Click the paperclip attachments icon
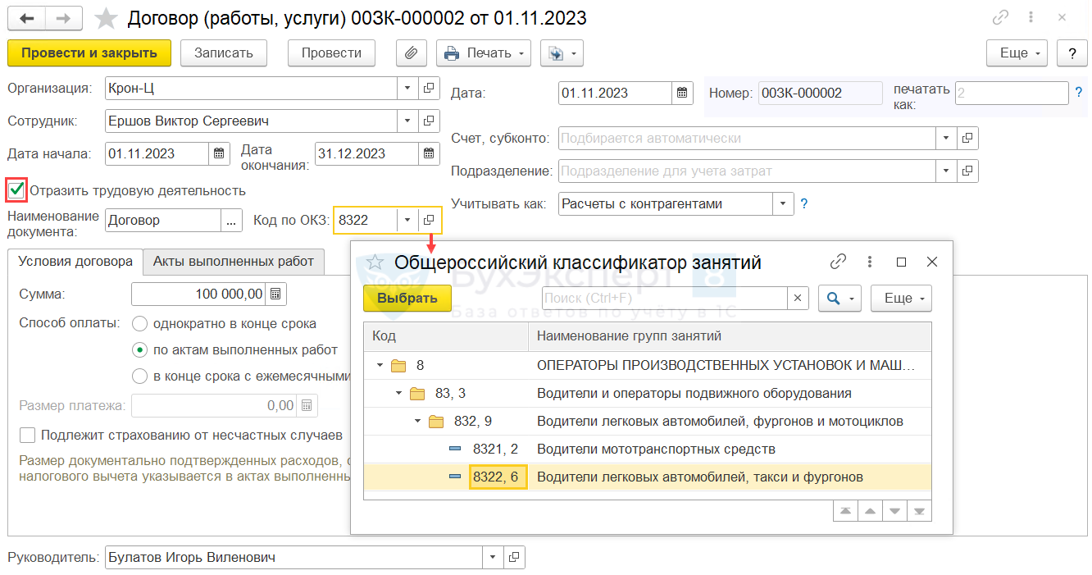Image resolution: width=1092 pixels, height=575 pixels. [412, 53]
